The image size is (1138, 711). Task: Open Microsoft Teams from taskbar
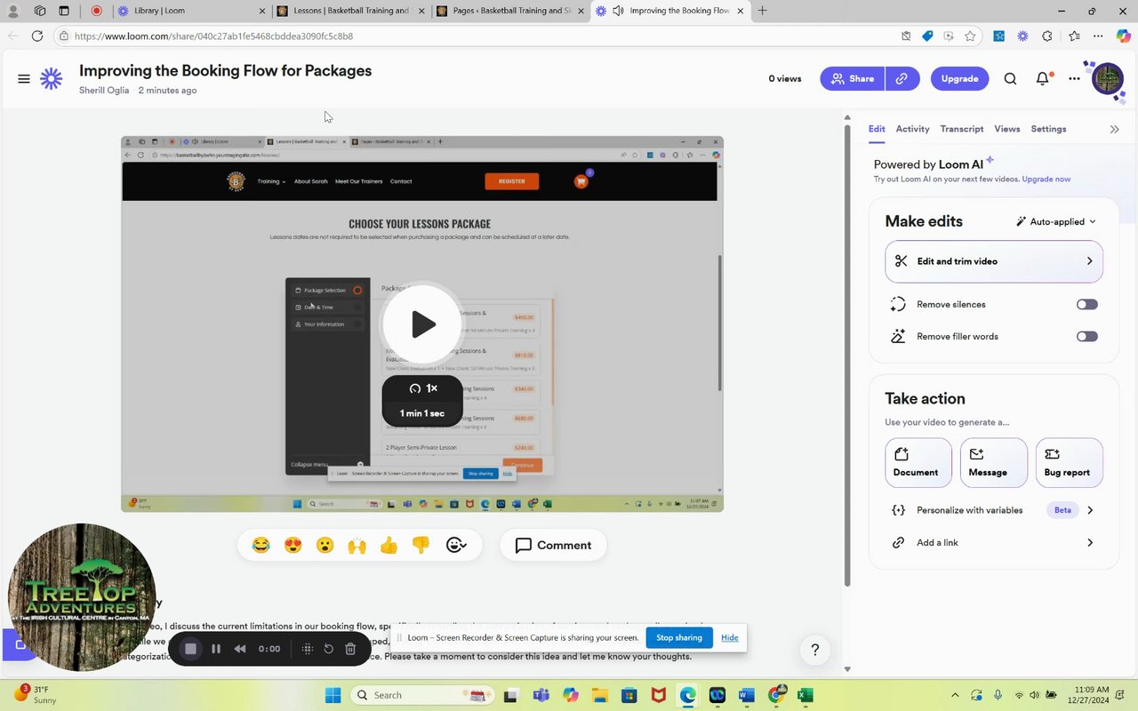(x=541, y=695)
